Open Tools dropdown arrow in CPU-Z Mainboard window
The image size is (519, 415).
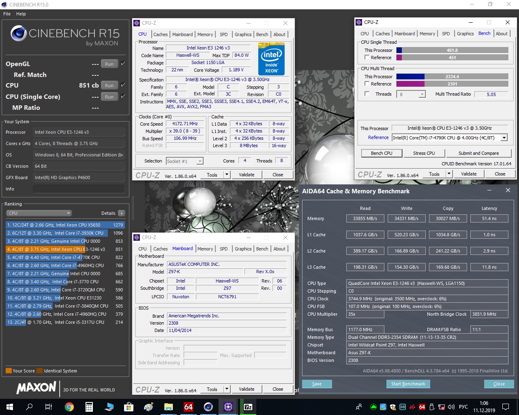pyautogui.click(x=227, y=389)
